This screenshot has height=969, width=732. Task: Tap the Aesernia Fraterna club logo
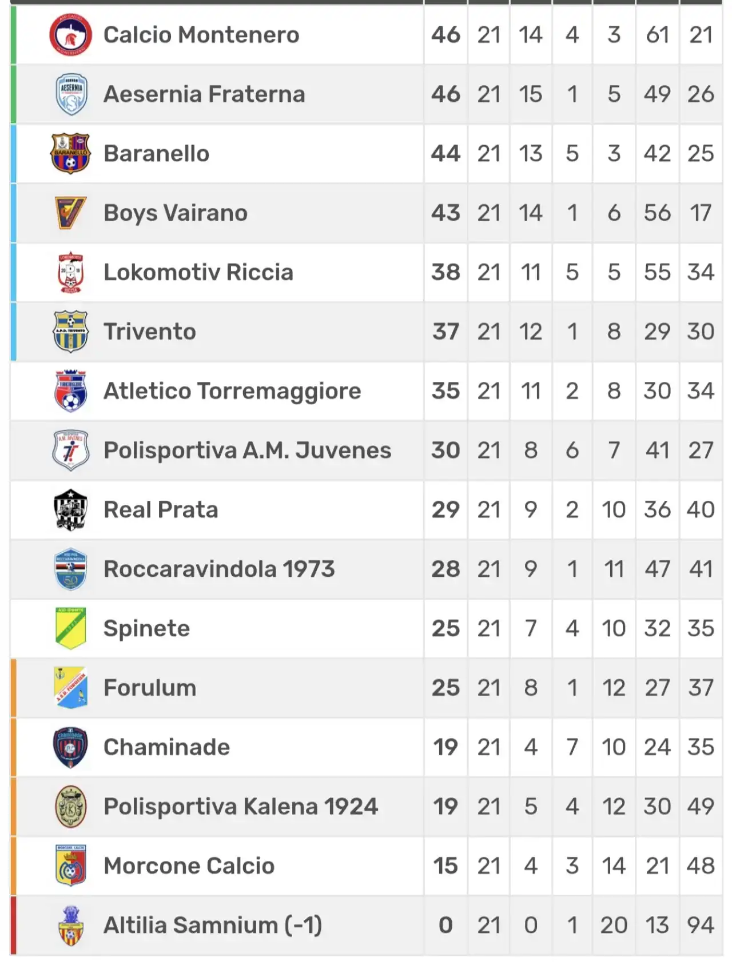70,94
